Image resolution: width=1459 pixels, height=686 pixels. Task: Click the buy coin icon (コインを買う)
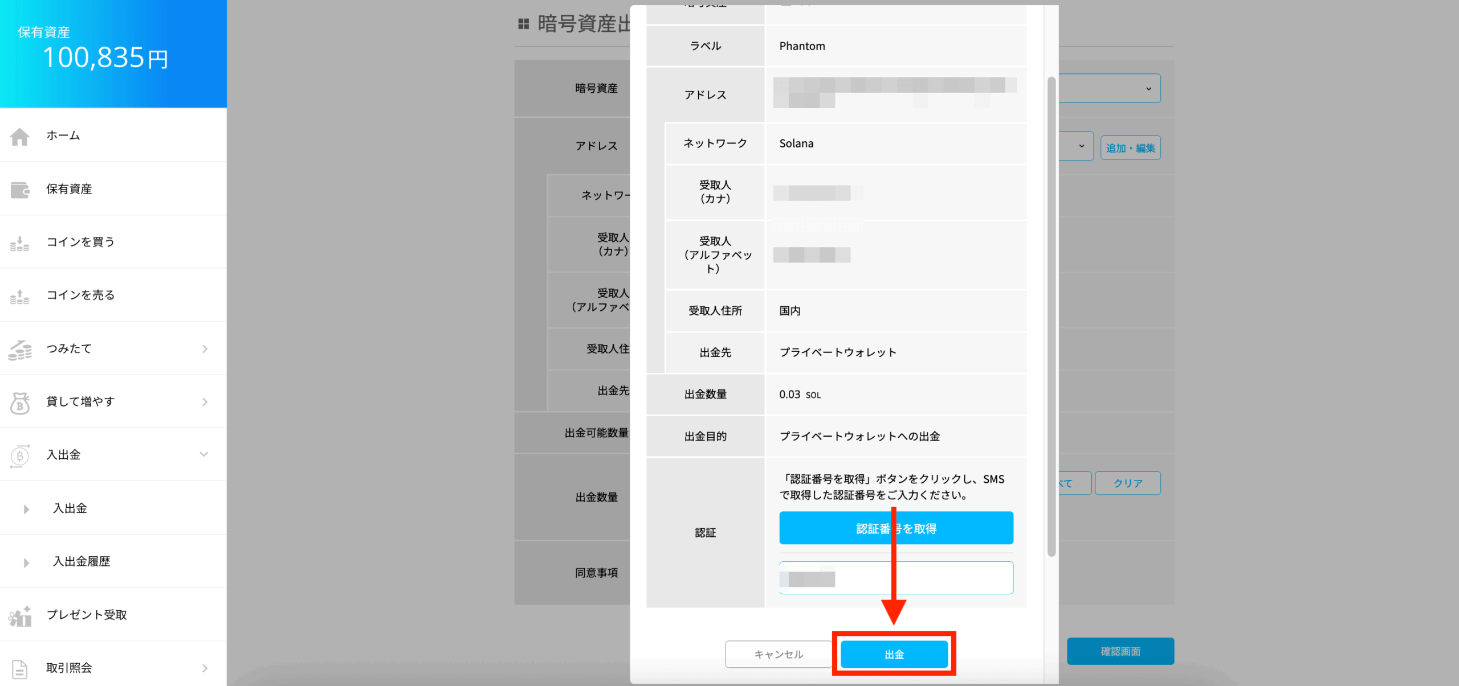coord(20,243)
